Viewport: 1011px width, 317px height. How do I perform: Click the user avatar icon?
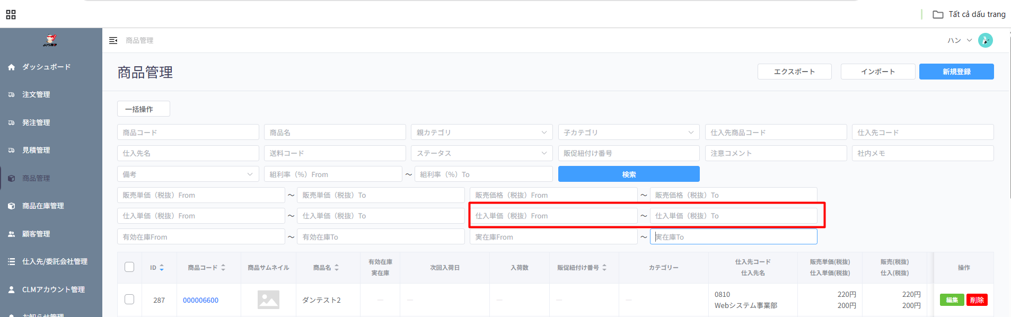coord(985,40)
